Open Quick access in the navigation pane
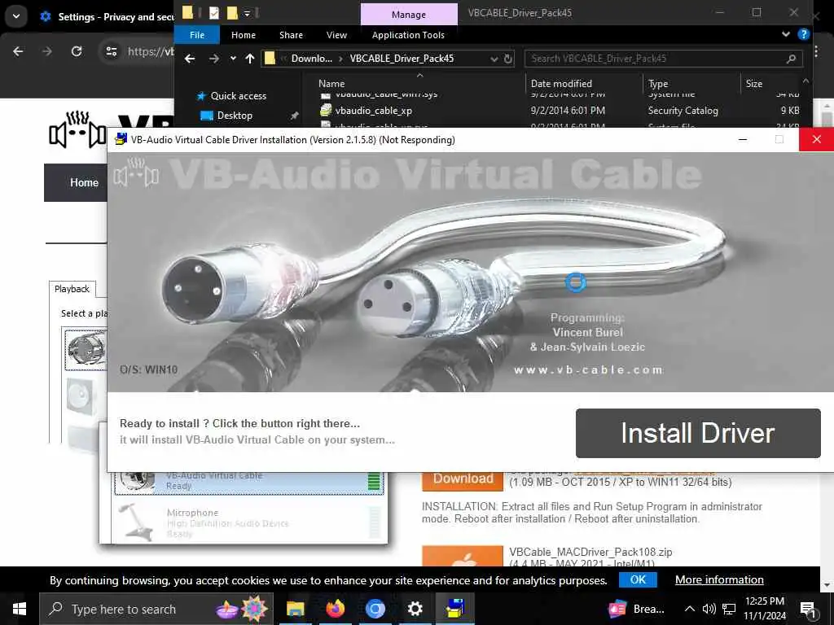Image resolution: width=834 pixels, height=625 pixels. point(239,96)
